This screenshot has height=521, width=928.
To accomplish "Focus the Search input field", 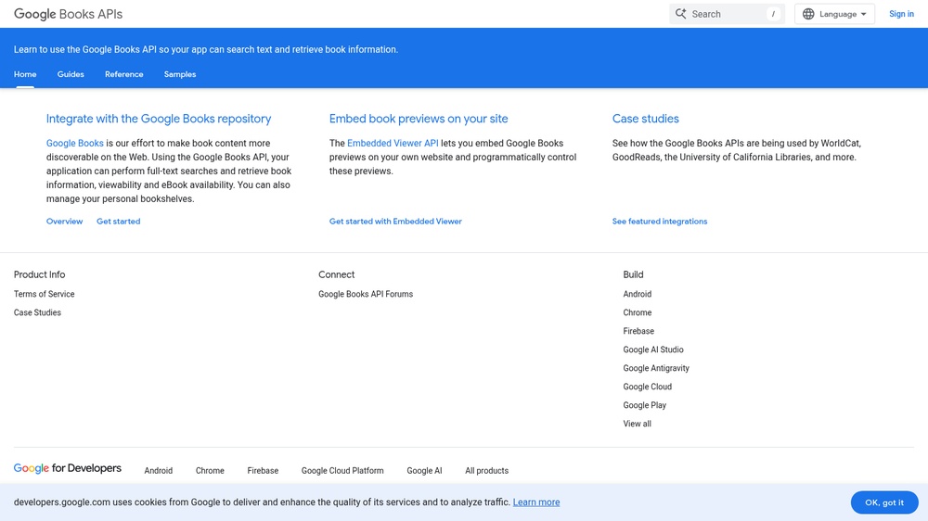I will tap(727, 14).
